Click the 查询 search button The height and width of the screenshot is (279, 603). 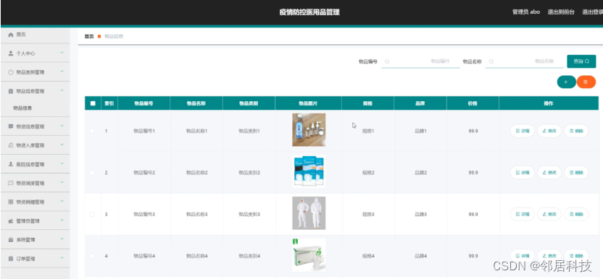(x=581, y=61)
